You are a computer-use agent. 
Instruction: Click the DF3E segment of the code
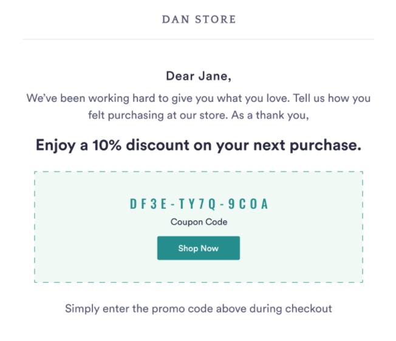click(148, 204)
